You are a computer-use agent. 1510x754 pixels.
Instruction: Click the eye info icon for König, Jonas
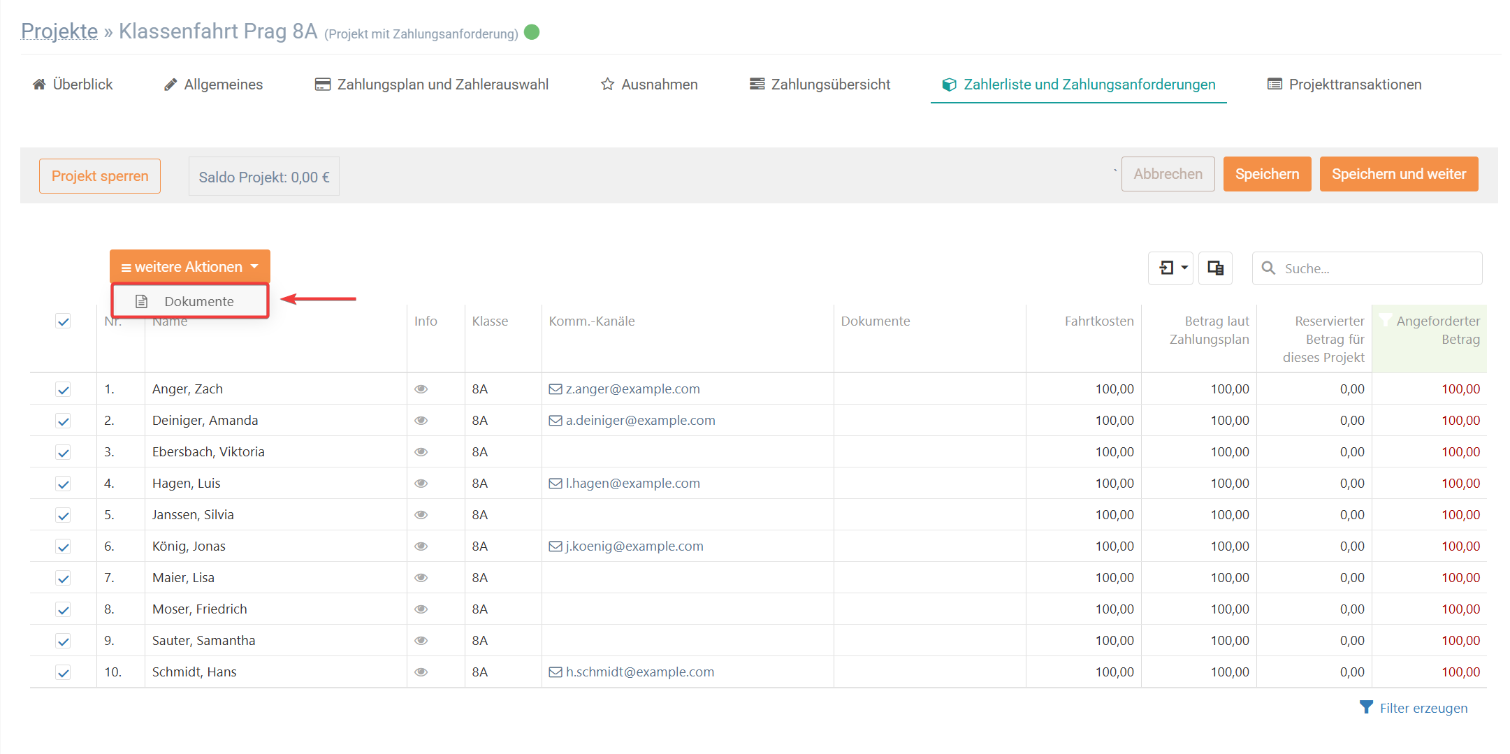pyautogui.click(x=421, y=546)
